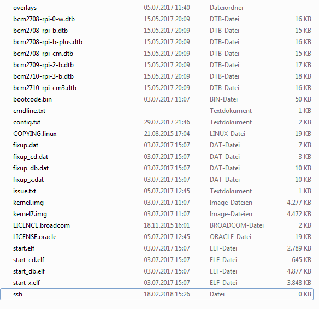Click Image-Dateien type of kernel7.img
Image resolution: width=319 pixels, height=309 pixels.
231,214
